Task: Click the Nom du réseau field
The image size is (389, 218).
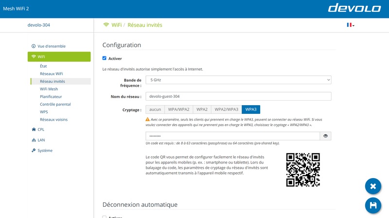Action: [x=238, y=96]
